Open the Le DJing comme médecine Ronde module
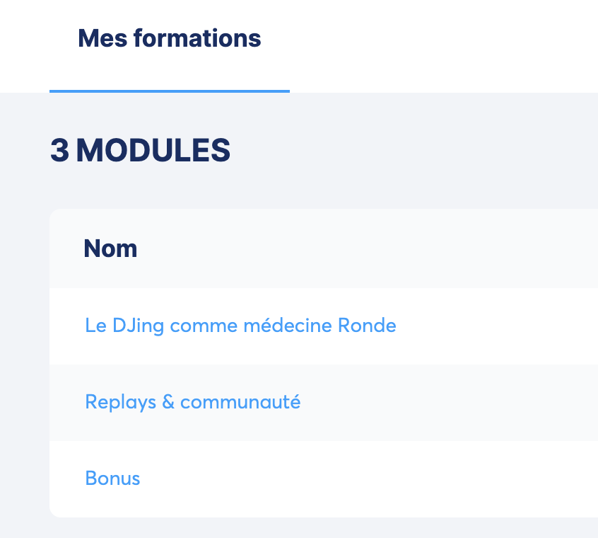Screen dimensions: 598x538 pyautogui.click(x=240, y=326)
